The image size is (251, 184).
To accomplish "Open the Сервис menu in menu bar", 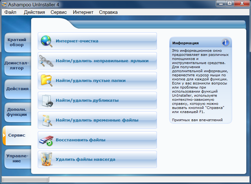I will pos(58,12).
